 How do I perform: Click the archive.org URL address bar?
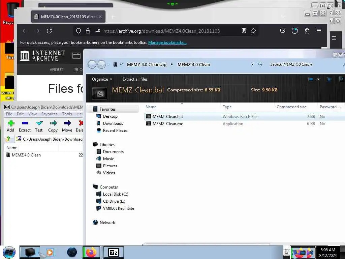[161, 31]
